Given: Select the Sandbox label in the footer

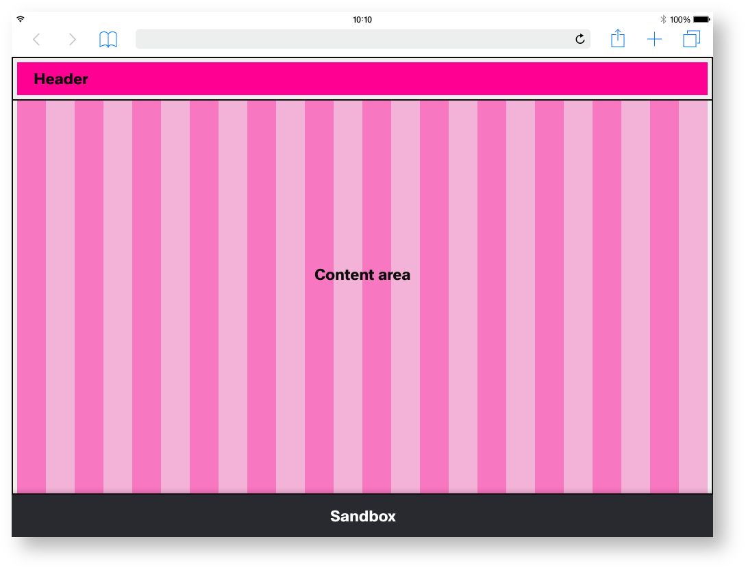Looking at the screenshot, I should (x=362, y=517).
